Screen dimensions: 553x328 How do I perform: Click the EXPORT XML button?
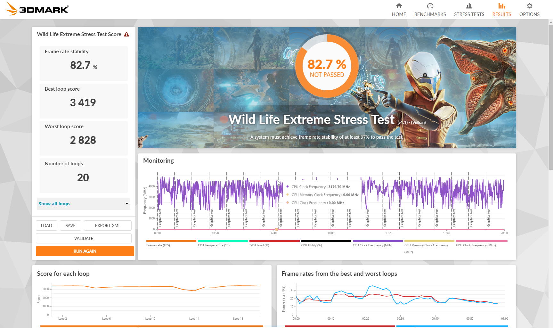[108, 225]
